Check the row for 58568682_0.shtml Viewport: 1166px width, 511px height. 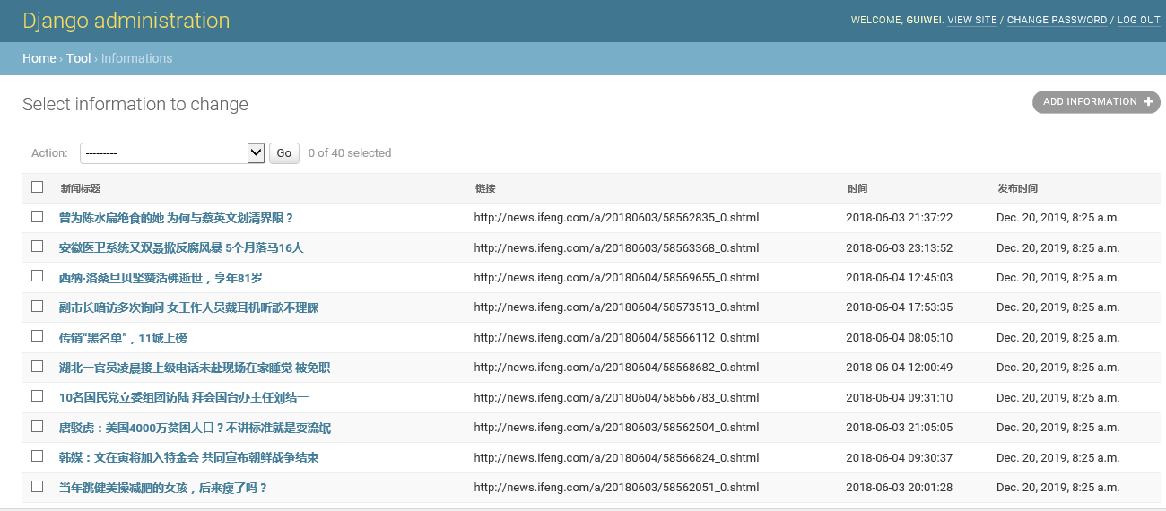pos(37,367)
